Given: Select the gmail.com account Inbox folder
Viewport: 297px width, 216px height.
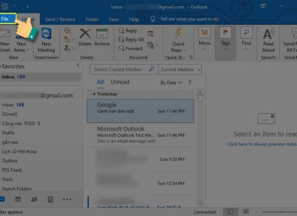Looking at the screenshot, I should coord(40,105).
